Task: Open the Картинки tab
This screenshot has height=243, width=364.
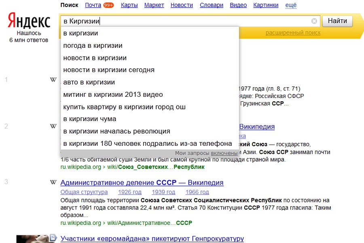Action: [266, 5]
